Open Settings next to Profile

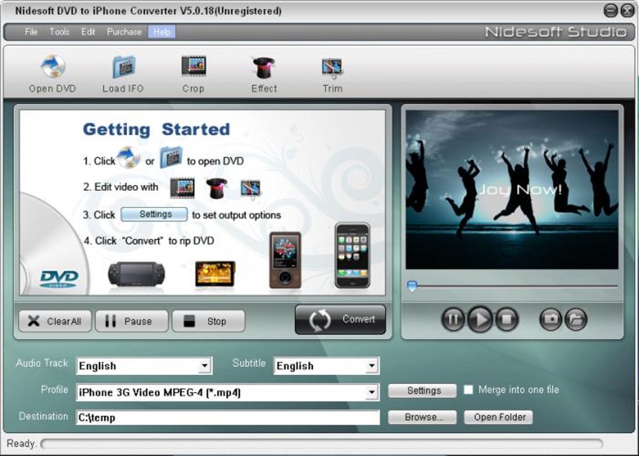422,390
